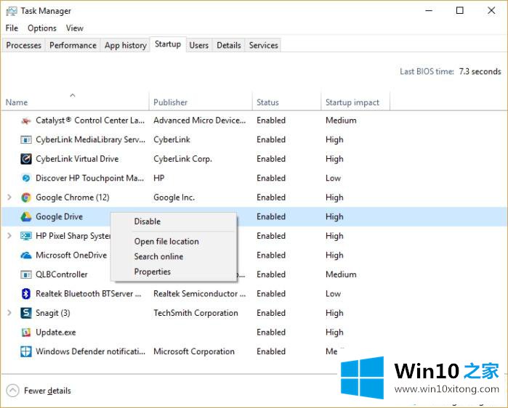
Task: Click the Low impact value for Discover HP
Action: point(333,179)
